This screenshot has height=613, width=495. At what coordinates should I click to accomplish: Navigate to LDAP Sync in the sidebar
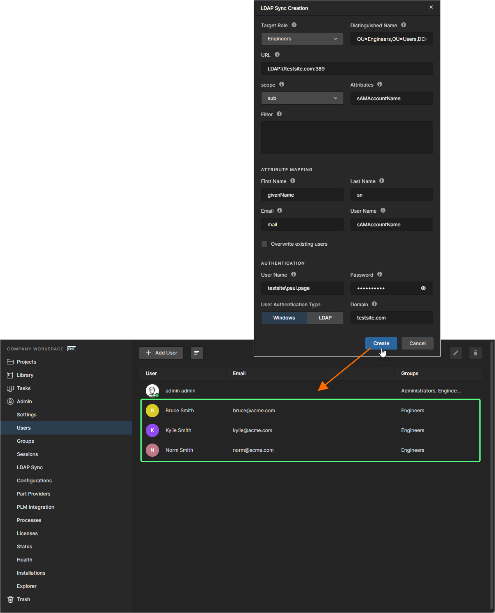30,467
